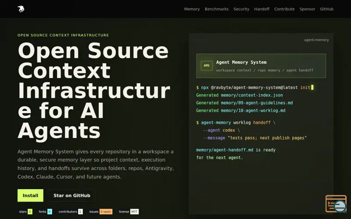Open the GitHub nav link
Screen dimensions: 351x219
(x=326, y=9)
